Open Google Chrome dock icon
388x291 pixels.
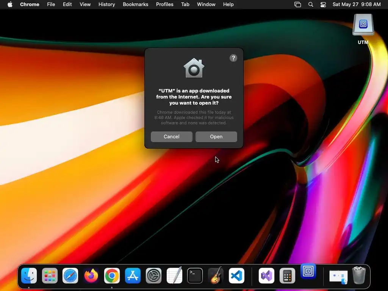pyautogui.click(x=112, y=275)
